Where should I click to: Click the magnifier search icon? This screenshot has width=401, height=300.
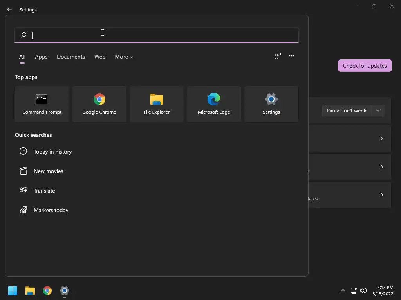click(x=23, y=35)
